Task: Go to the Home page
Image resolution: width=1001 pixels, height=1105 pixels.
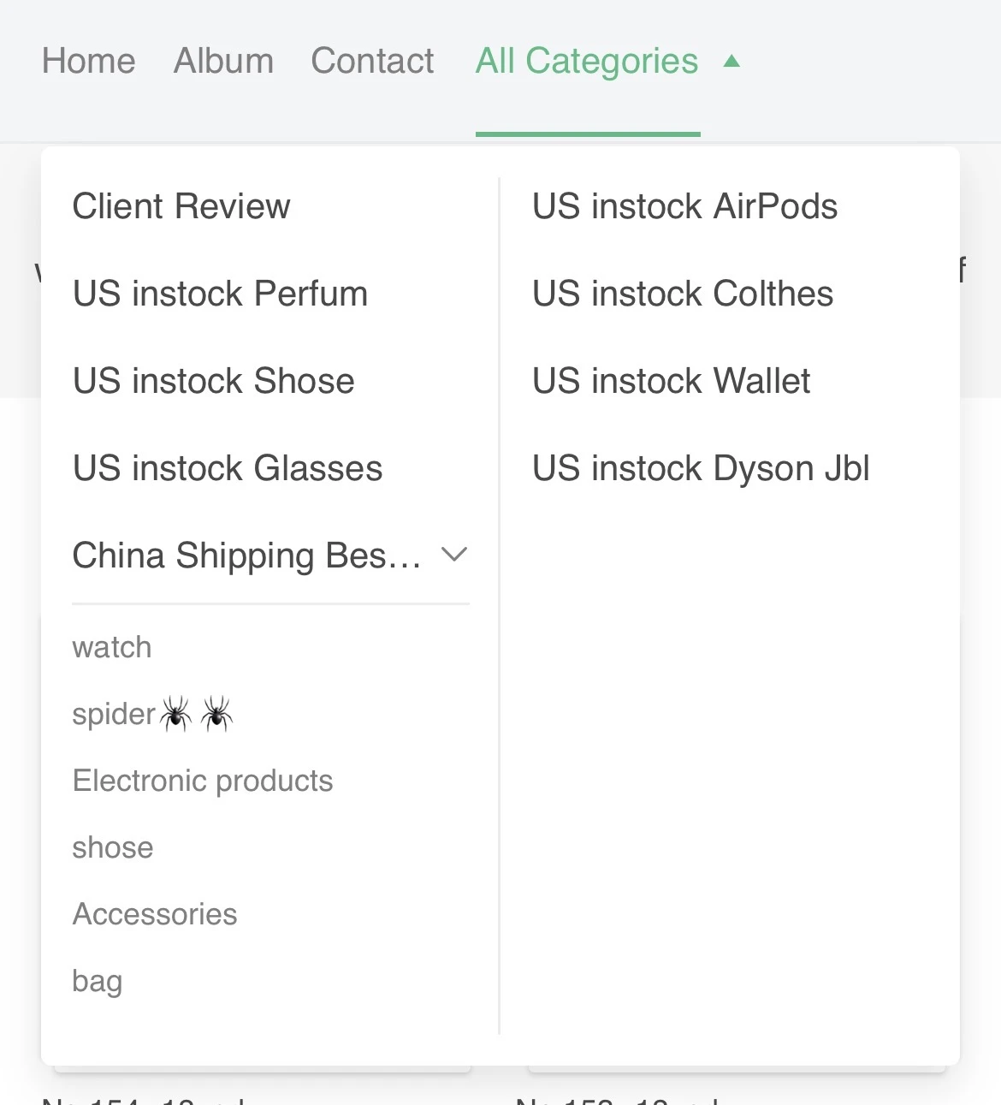Action: (x=89, y=62)
